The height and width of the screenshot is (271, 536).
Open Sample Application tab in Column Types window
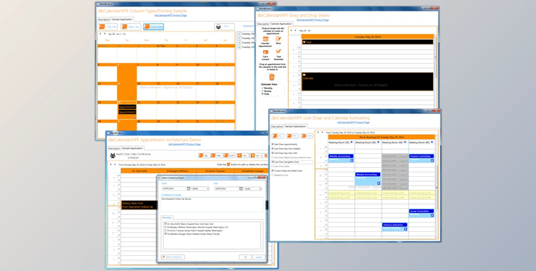[x=122, y=19]
